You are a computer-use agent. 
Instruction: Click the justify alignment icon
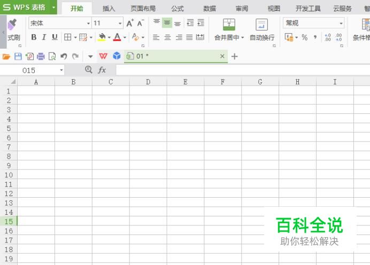pos(189,37)
